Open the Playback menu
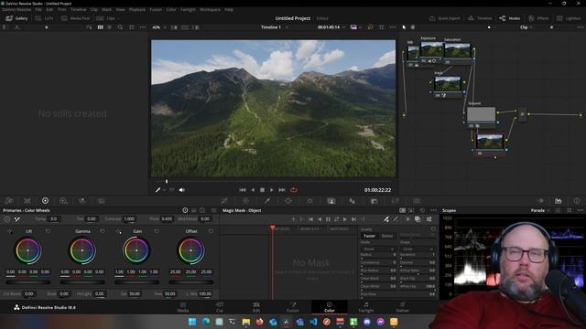Viewport: 586px width, 329px height. [136, 9]
